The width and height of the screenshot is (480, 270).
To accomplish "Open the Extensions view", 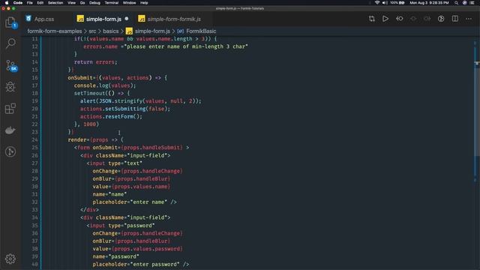I will (10, 108).
